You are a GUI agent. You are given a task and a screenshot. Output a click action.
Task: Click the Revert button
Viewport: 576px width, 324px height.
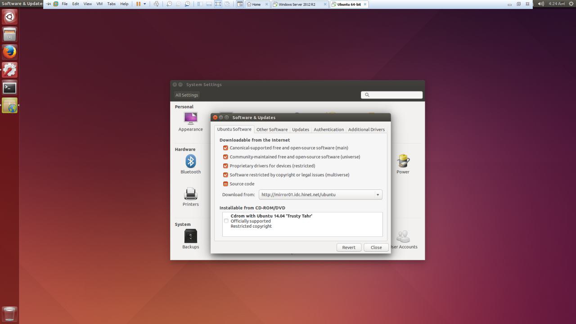pyautogui.click(x=349, y=247)
